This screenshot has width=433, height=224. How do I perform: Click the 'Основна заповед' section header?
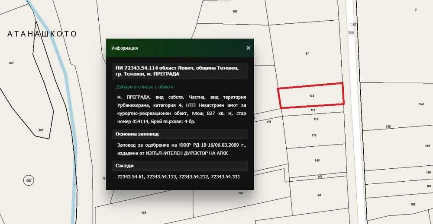point(180,134)
